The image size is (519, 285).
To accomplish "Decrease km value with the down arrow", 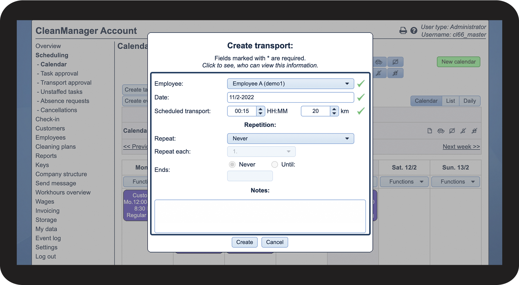I will (334, 113).
